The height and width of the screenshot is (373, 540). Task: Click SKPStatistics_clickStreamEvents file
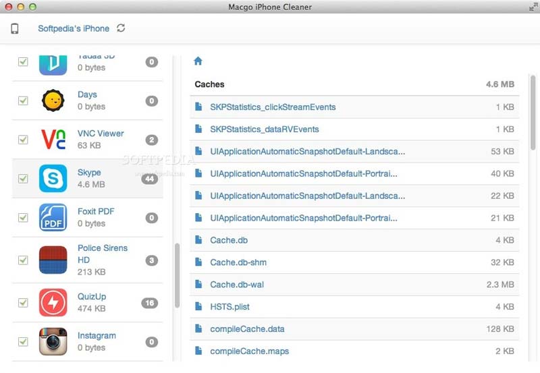coord(272,107)
